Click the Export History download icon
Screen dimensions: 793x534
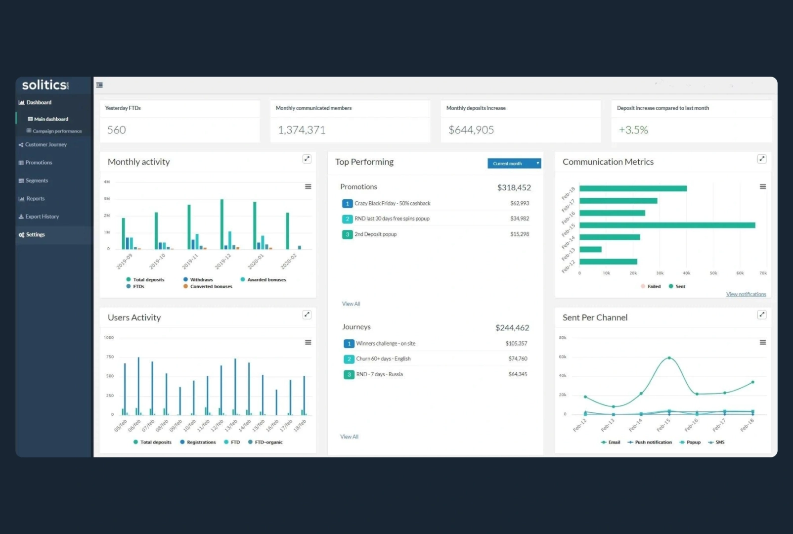coord(21,217)
